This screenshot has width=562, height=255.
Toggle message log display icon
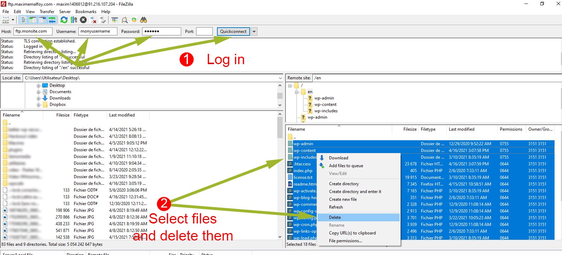coord(23,20)
